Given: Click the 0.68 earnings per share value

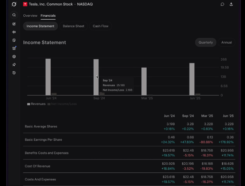Looking at the screenshot, I should [190, 137].
